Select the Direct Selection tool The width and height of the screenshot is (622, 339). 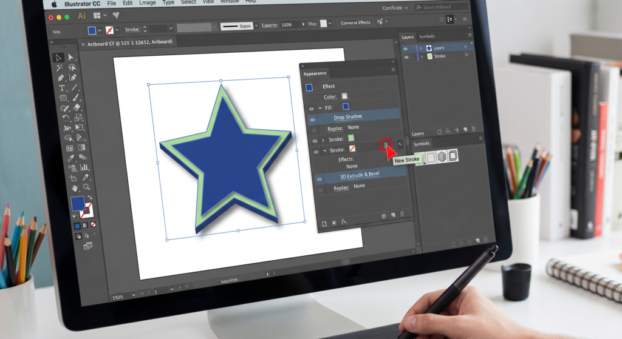click(x=70, y=58)
